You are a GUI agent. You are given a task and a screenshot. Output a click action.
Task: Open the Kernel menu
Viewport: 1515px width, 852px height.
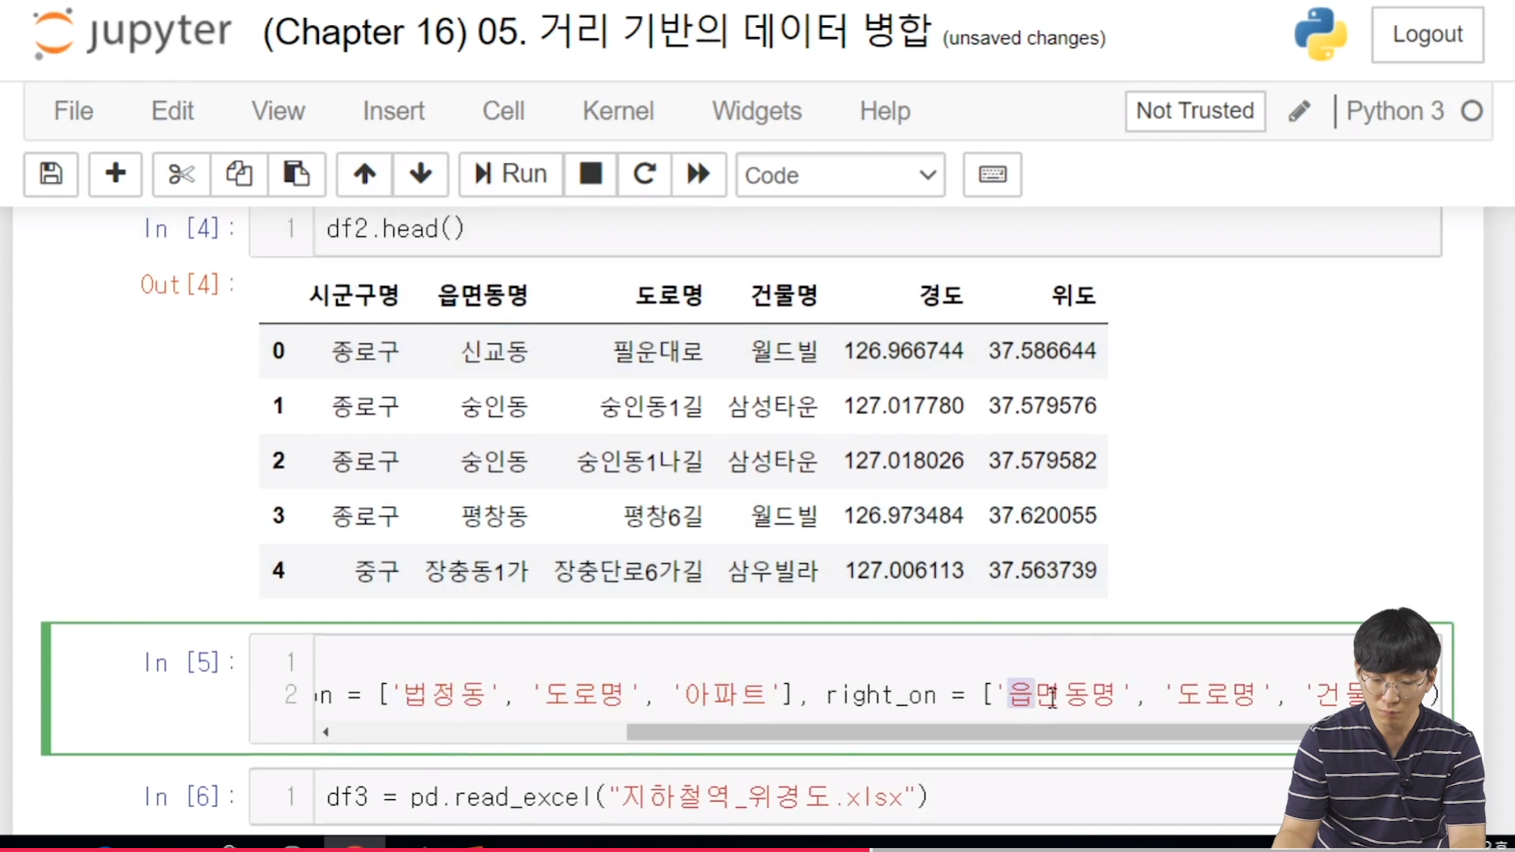tap(618, 111)
